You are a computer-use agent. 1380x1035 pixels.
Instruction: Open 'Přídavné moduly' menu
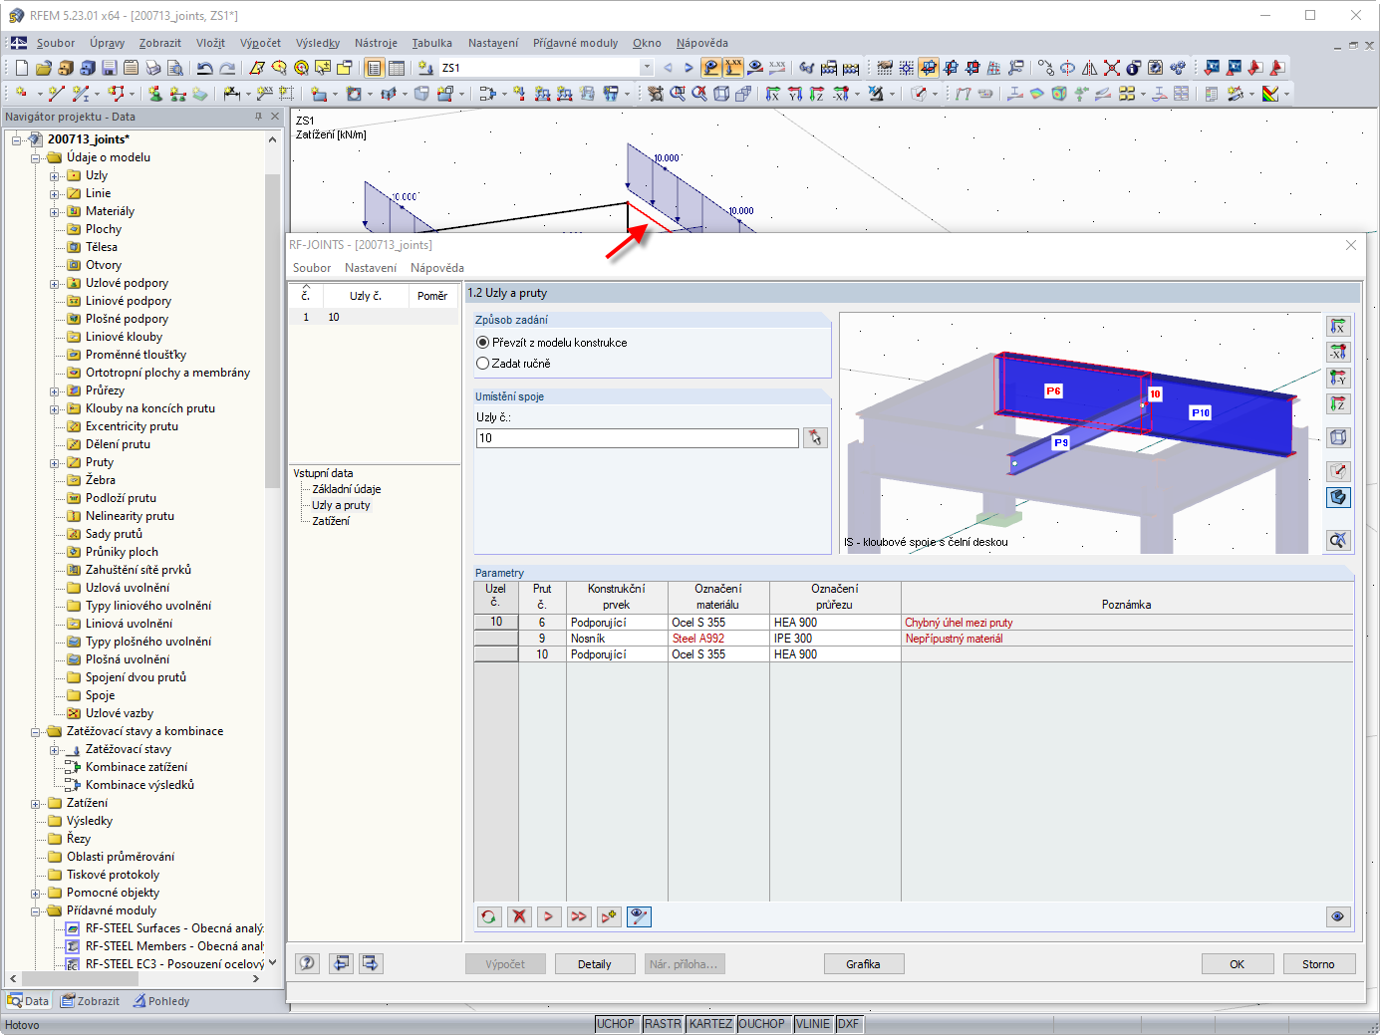click(575, 43)
